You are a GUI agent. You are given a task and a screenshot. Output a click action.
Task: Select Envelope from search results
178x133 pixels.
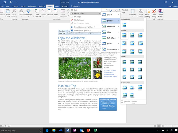click(x=86, y=17)
